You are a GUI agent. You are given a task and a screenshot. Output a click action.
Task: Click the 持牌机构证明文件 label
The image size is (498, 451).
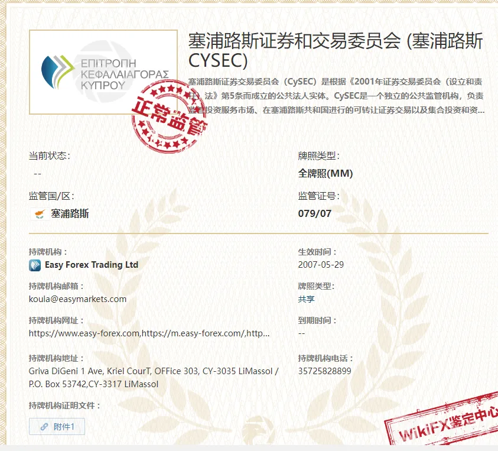point(64,405)
